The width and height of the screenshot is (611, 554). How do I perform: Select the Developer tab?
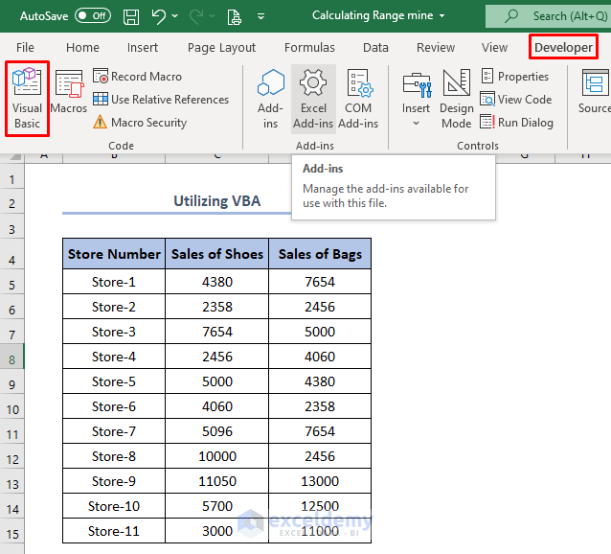[563, 48]
